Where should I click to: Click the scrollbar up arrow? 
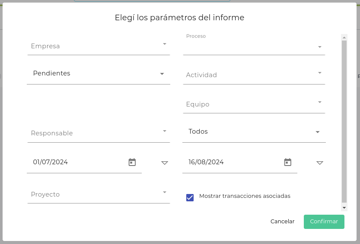[x=344, y=37]
